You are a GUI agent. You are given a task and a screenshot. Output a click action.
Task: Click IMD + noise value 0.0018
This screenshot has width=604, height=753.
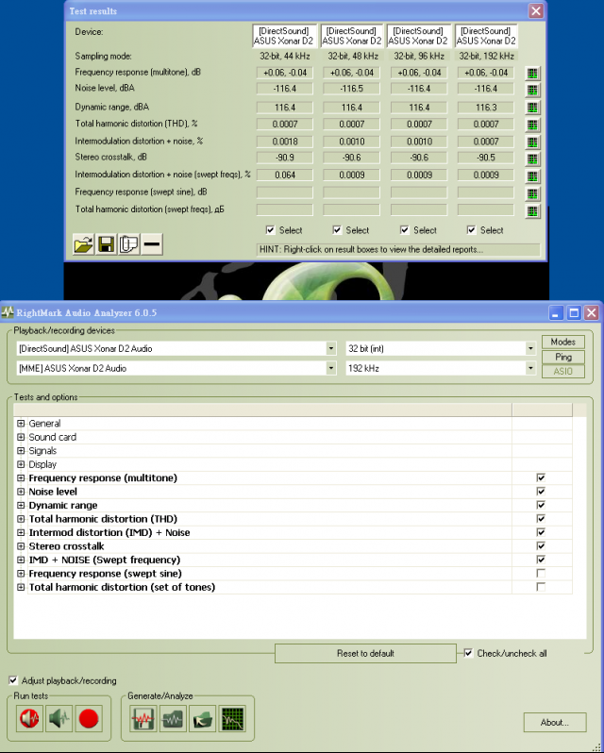285,142
